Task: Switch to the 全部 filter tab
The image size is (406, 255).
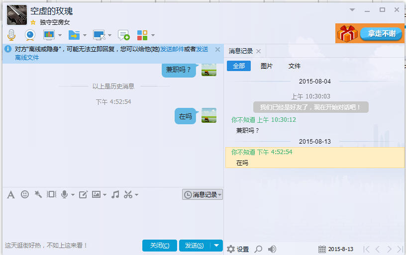Action: pos(239,66)
